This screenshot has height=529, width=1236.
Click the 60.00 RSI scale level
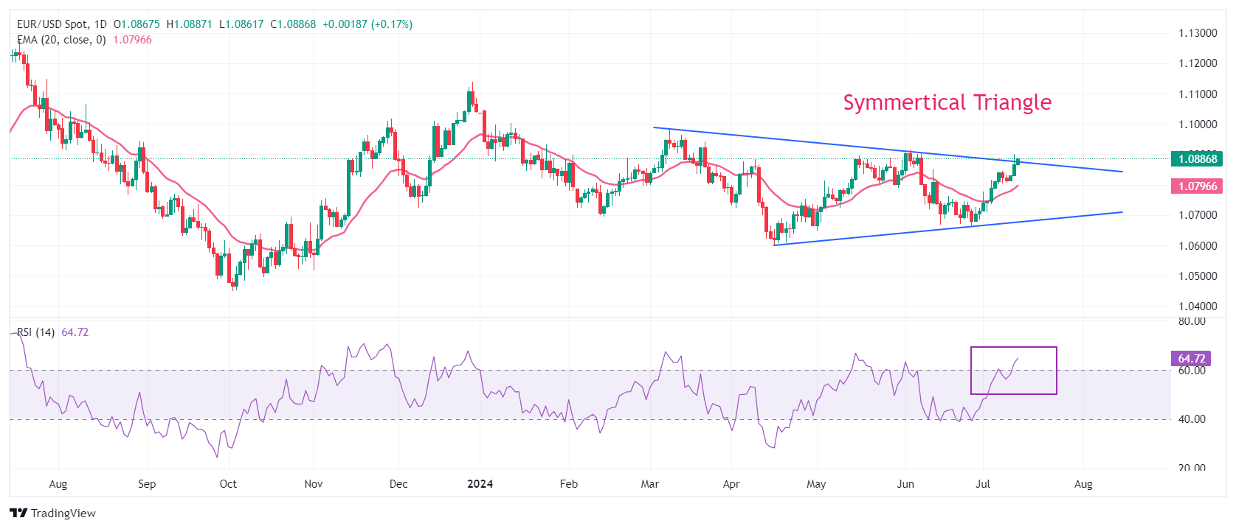point(1191,371)
